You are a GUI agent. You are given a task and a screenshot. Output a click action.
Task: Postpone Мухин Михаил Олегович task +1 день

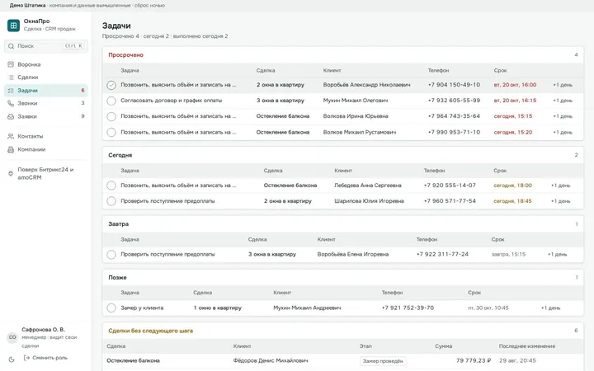pyautogui.click(x=563, y=101)
